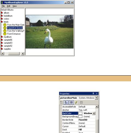Click the Anchor value Top, Left

point(83,110)
